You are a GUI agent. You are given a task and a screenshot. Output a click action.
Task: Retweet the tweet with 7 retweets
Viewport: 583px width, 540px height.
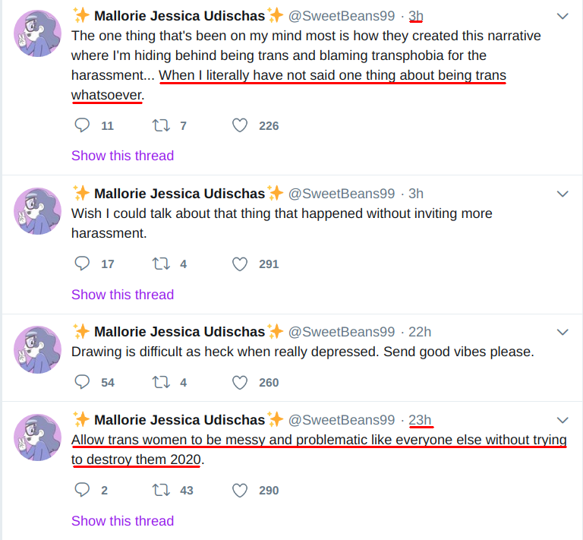click(161, 125)
